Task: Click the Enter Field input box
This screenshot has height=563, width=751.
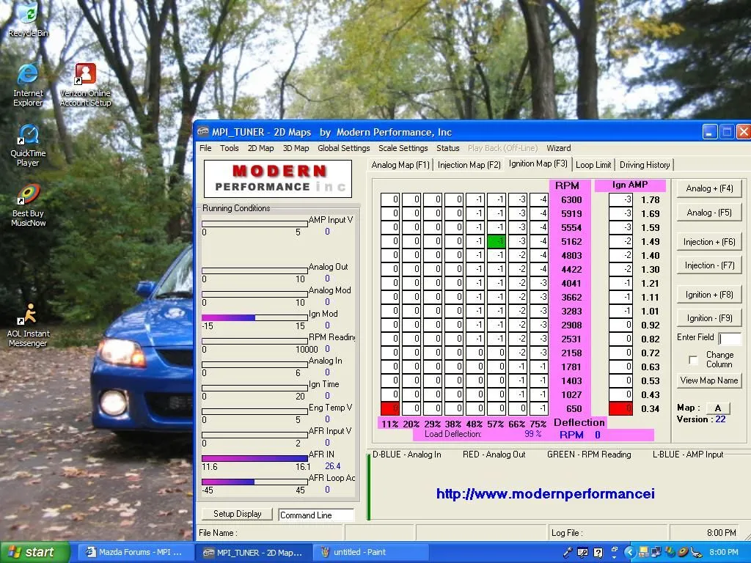Action: 730,339
